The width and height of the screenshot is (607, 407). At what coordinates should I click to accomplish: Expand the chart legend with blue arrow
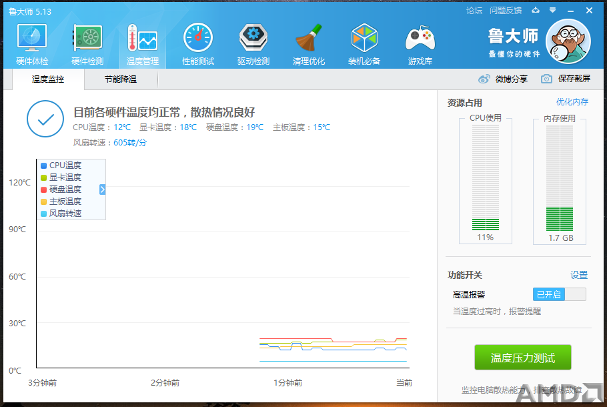pos(102,189)
